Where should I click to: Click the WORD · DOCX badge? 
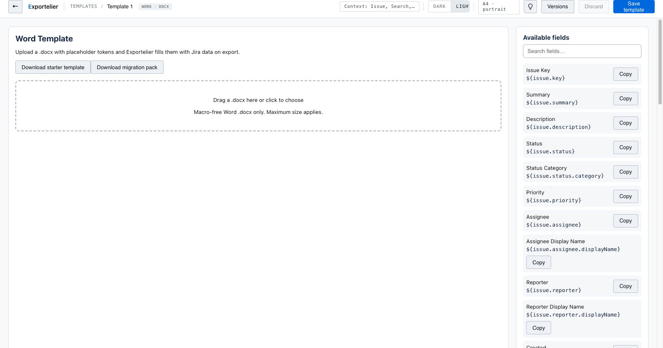pyautogui.click(x=155, y=7)
